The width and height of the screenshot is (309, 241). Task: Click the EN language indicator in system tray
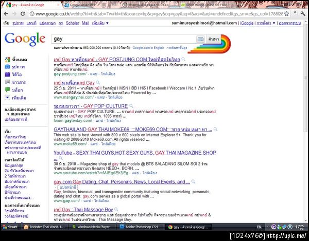pyautogui.click(x=259, y=227)
